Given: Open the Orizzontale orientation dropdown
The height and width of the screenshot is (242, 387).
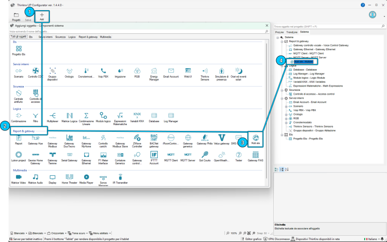Looking at the screenshot, I should click(x=57, y=233).
